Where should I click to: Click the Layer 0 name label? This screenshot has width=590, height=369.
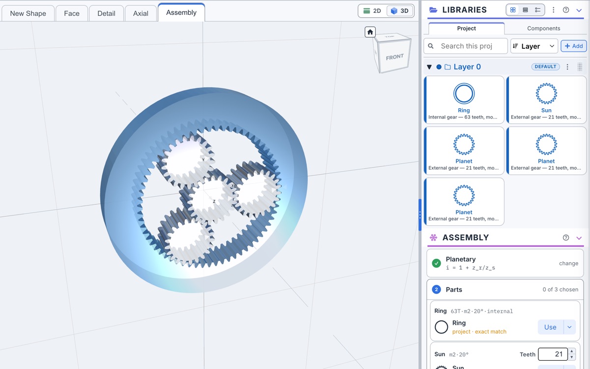pos(467,67)
